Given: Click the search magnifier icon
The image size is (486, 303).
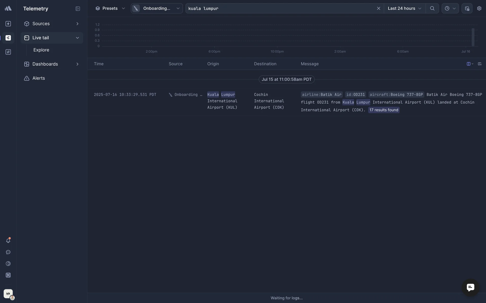Looking at the screenshot, I should [x=432, y=8].
